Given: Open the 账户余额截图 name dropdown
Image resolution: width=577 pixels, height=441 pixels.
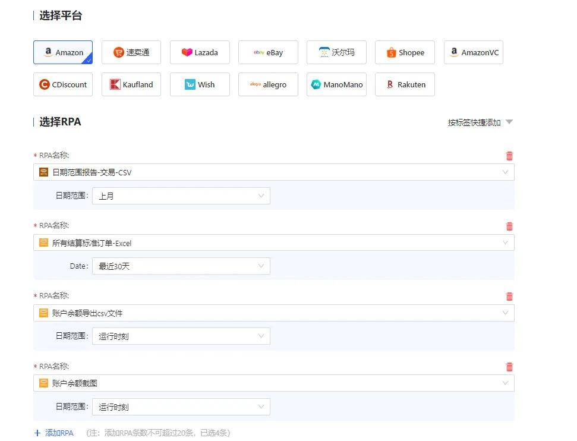Looking at the screenshot, I should tap(274, 383).
